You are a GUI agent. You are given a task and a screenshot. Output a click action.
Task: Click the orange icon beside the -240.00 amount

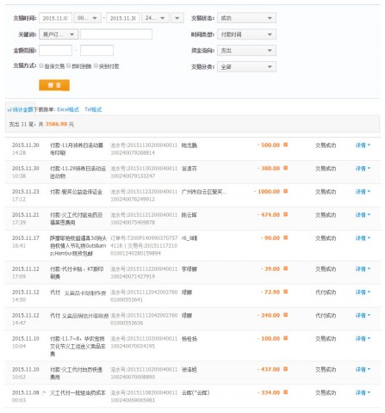tap(285, 315)
